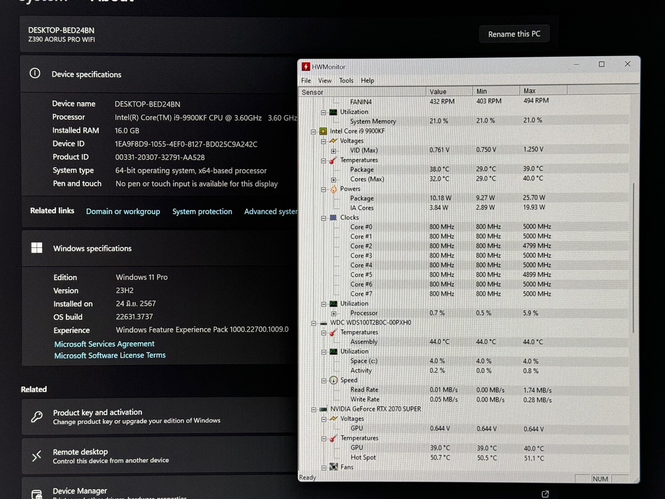Open the Domain or workgroup link
Screen dimensions: 665x499
123,212
